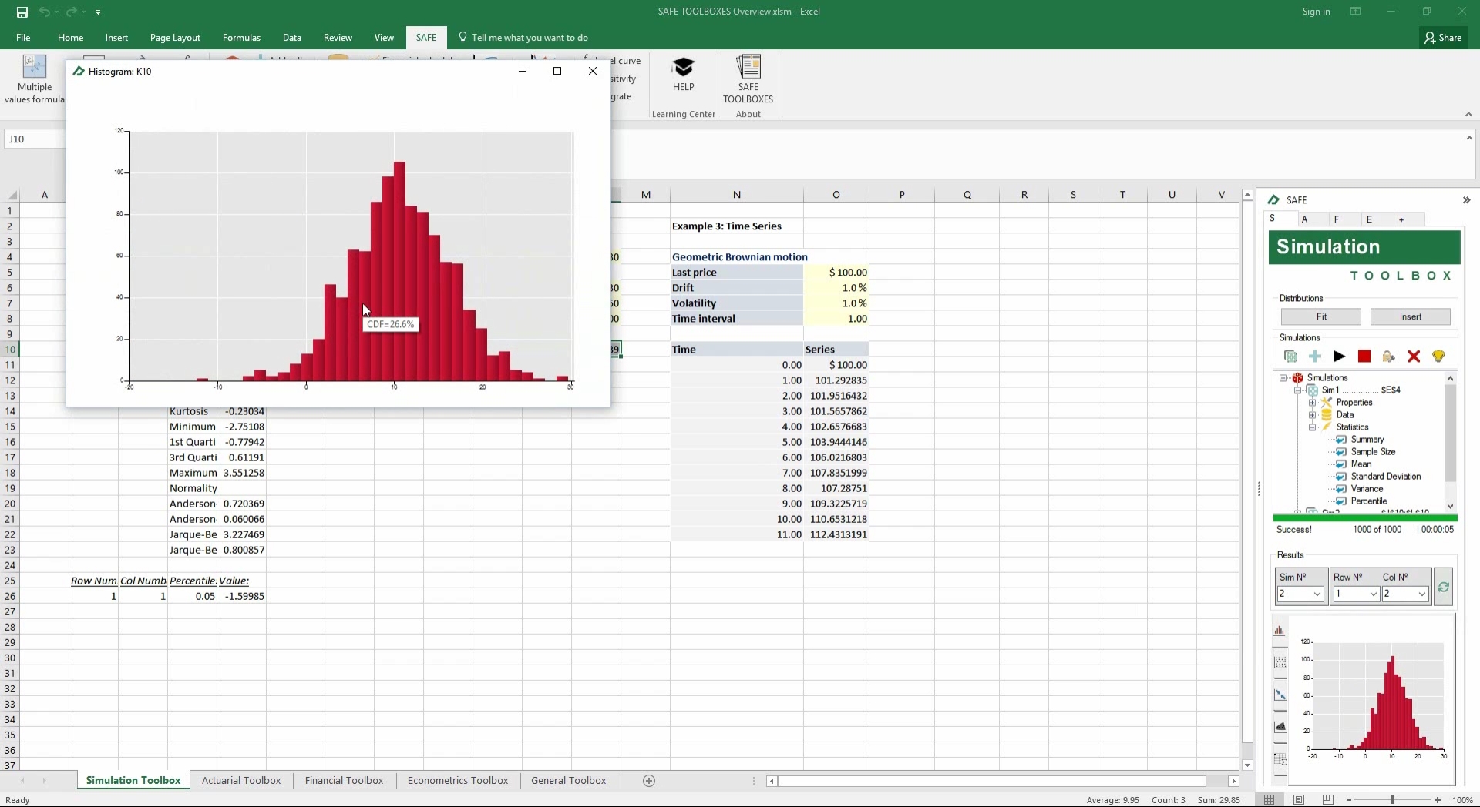The width and height of the screenshot is (1480, 807).
Task: Click the Results histogram preview thumbnail
Action: click(1374, 699)
